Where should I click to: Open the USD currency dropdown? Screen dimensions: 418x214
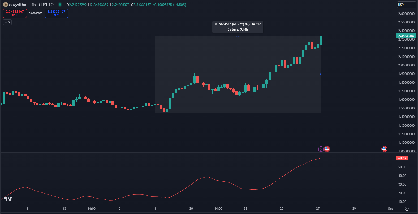tap(406, 5)
